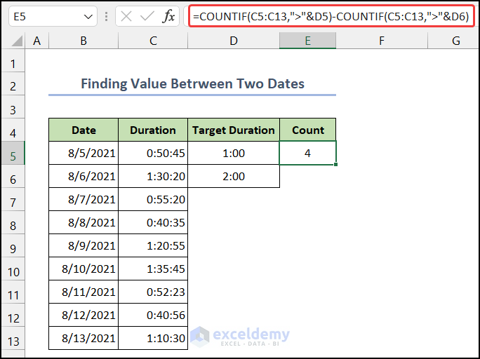Select the target duration cell 2:00
Screen dimensions: 480x359
click(x=234, y=176)
